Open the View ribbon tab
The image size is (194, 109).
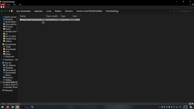point(20,5)
